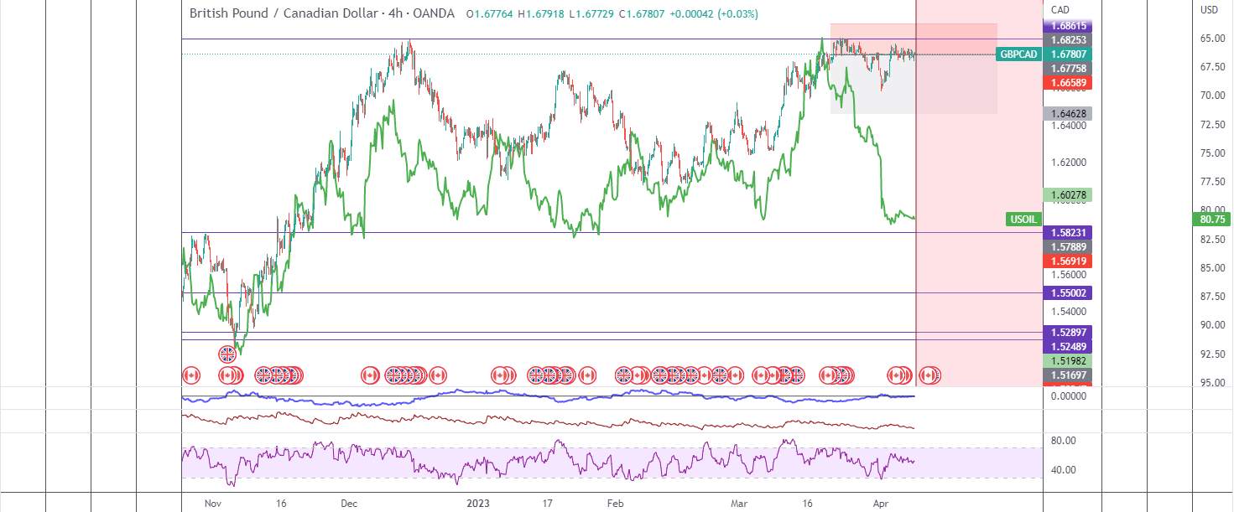This screenshot has width=1234, height=512.
Task: Open the leftmost Canada flag economic event icon
Action: click(x=191, y=375)
